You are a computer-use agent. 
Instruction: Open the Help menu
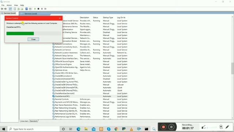coord(22,5)
